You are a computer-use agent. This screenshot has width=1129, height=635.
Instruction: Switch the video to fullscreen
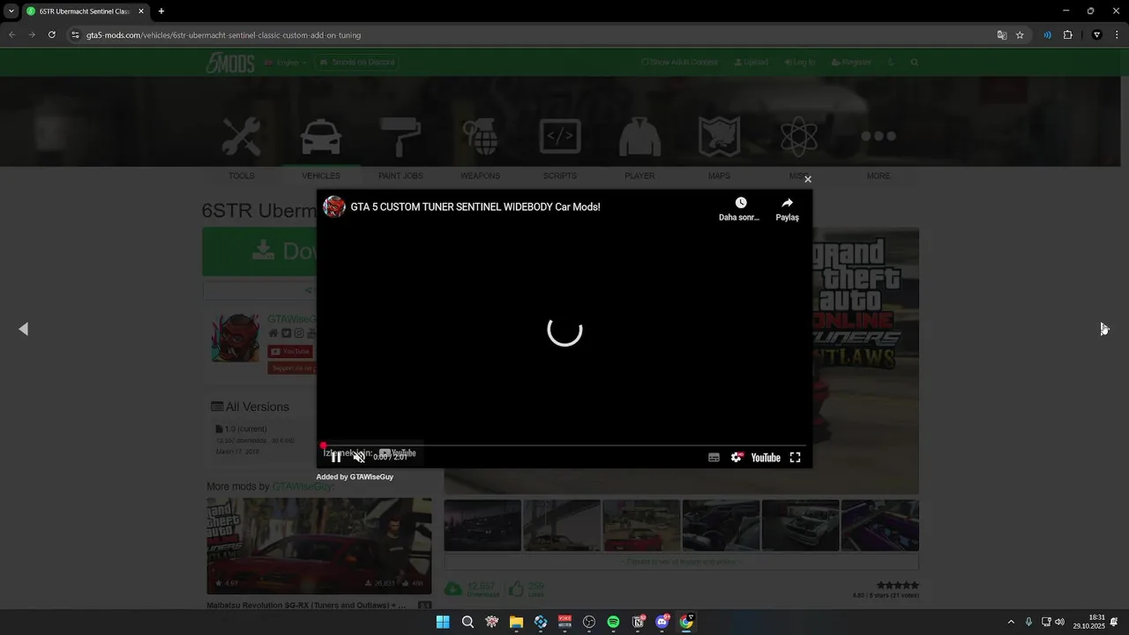795,458
